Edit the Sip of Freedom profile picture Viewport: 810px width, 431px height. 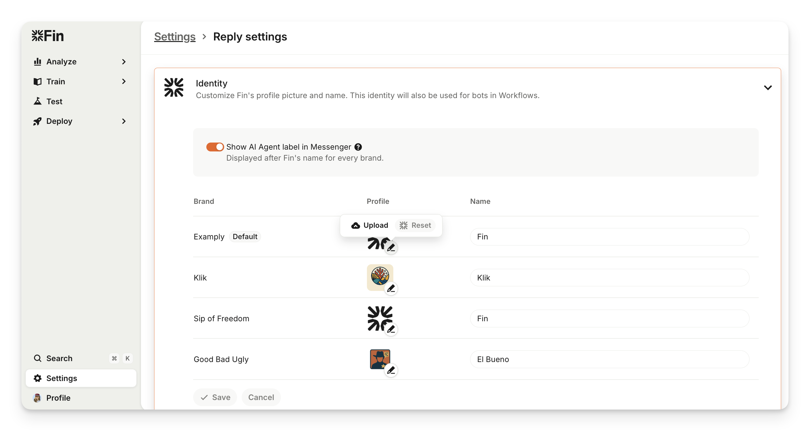pos(391,329)
